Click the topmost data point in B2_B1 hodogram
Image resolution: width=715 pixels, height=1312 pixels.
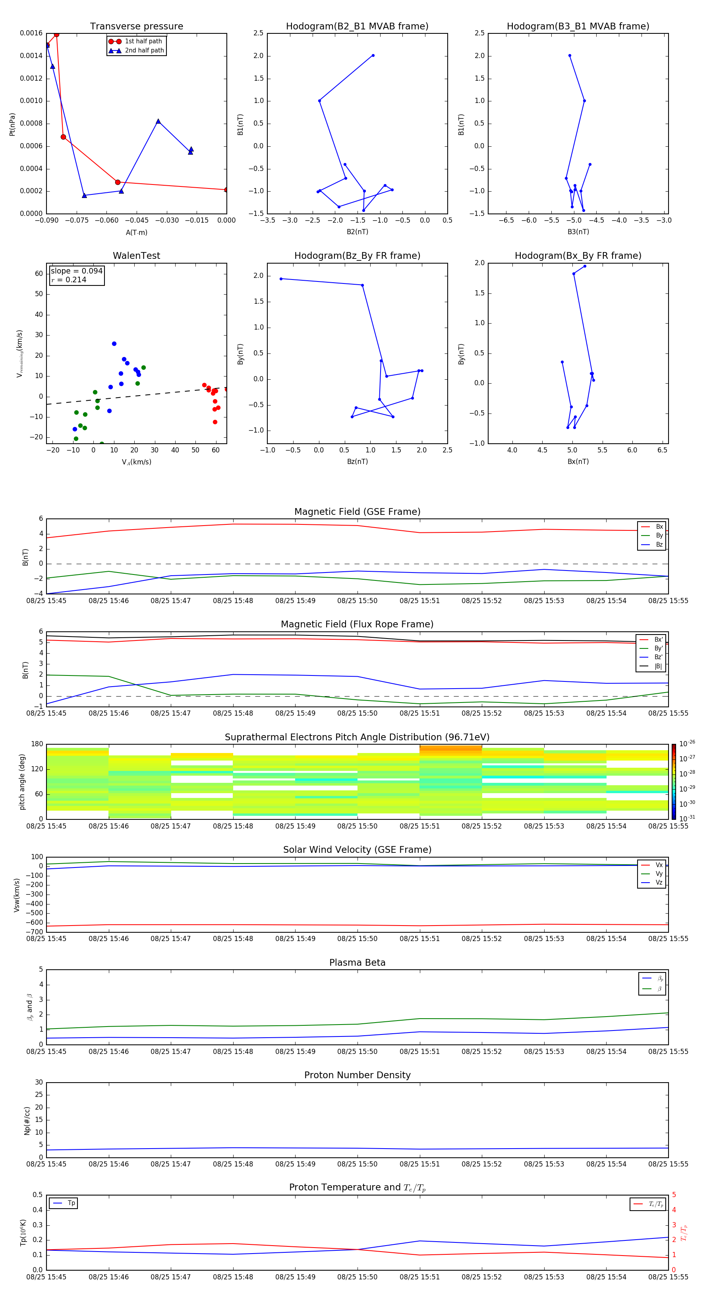(x=373, y=56)
